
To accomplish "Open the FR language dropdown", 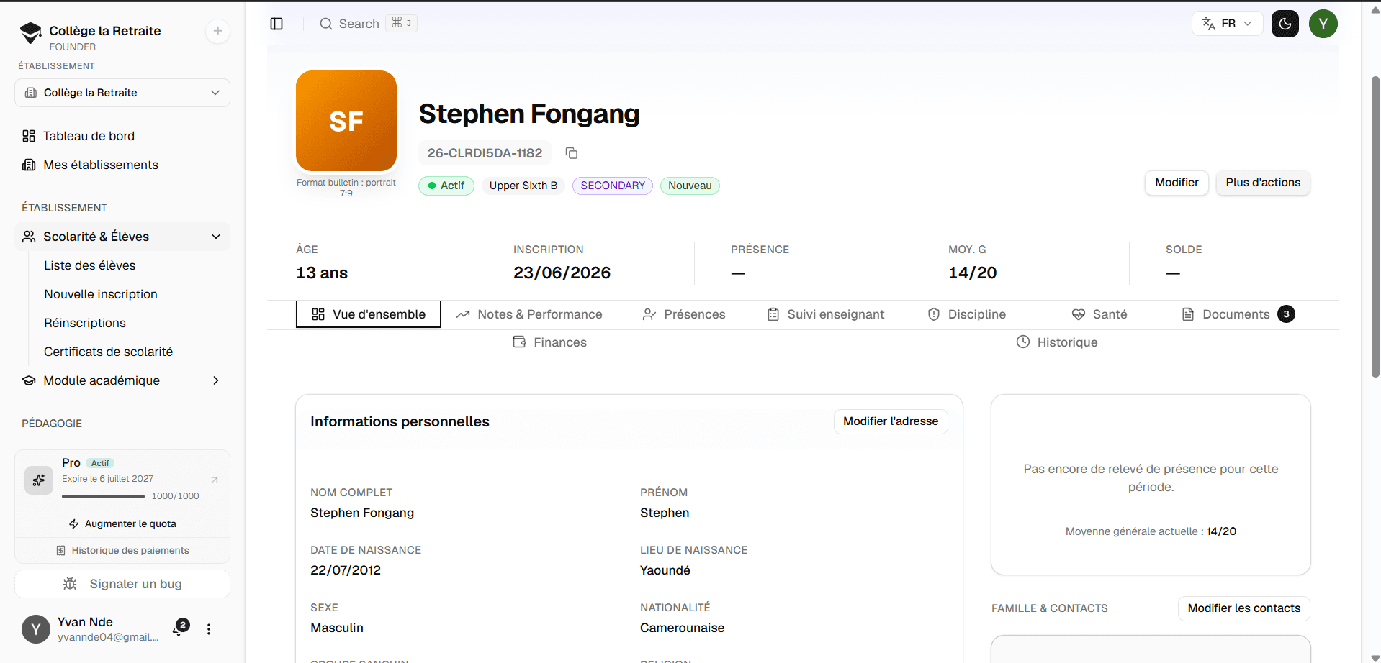I will [1228, 24].
